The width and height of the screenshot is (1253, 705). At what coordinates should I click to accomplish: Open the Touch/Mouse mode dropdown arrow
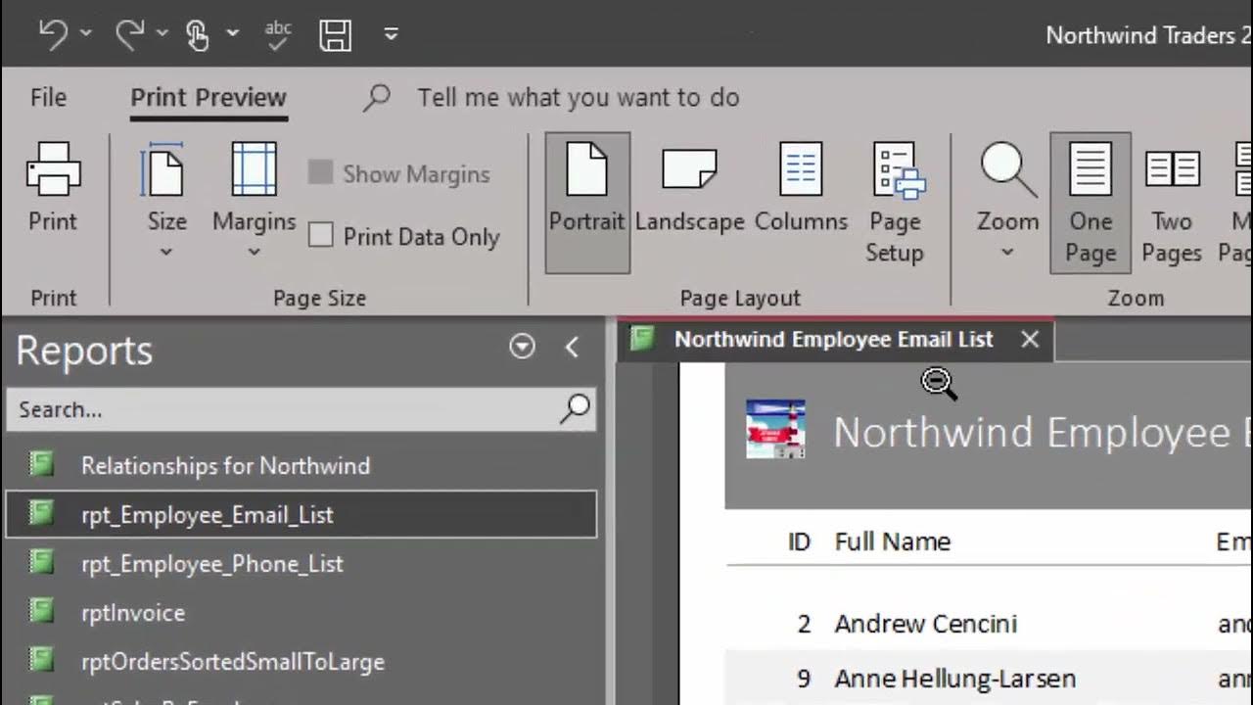pos(232,33)
